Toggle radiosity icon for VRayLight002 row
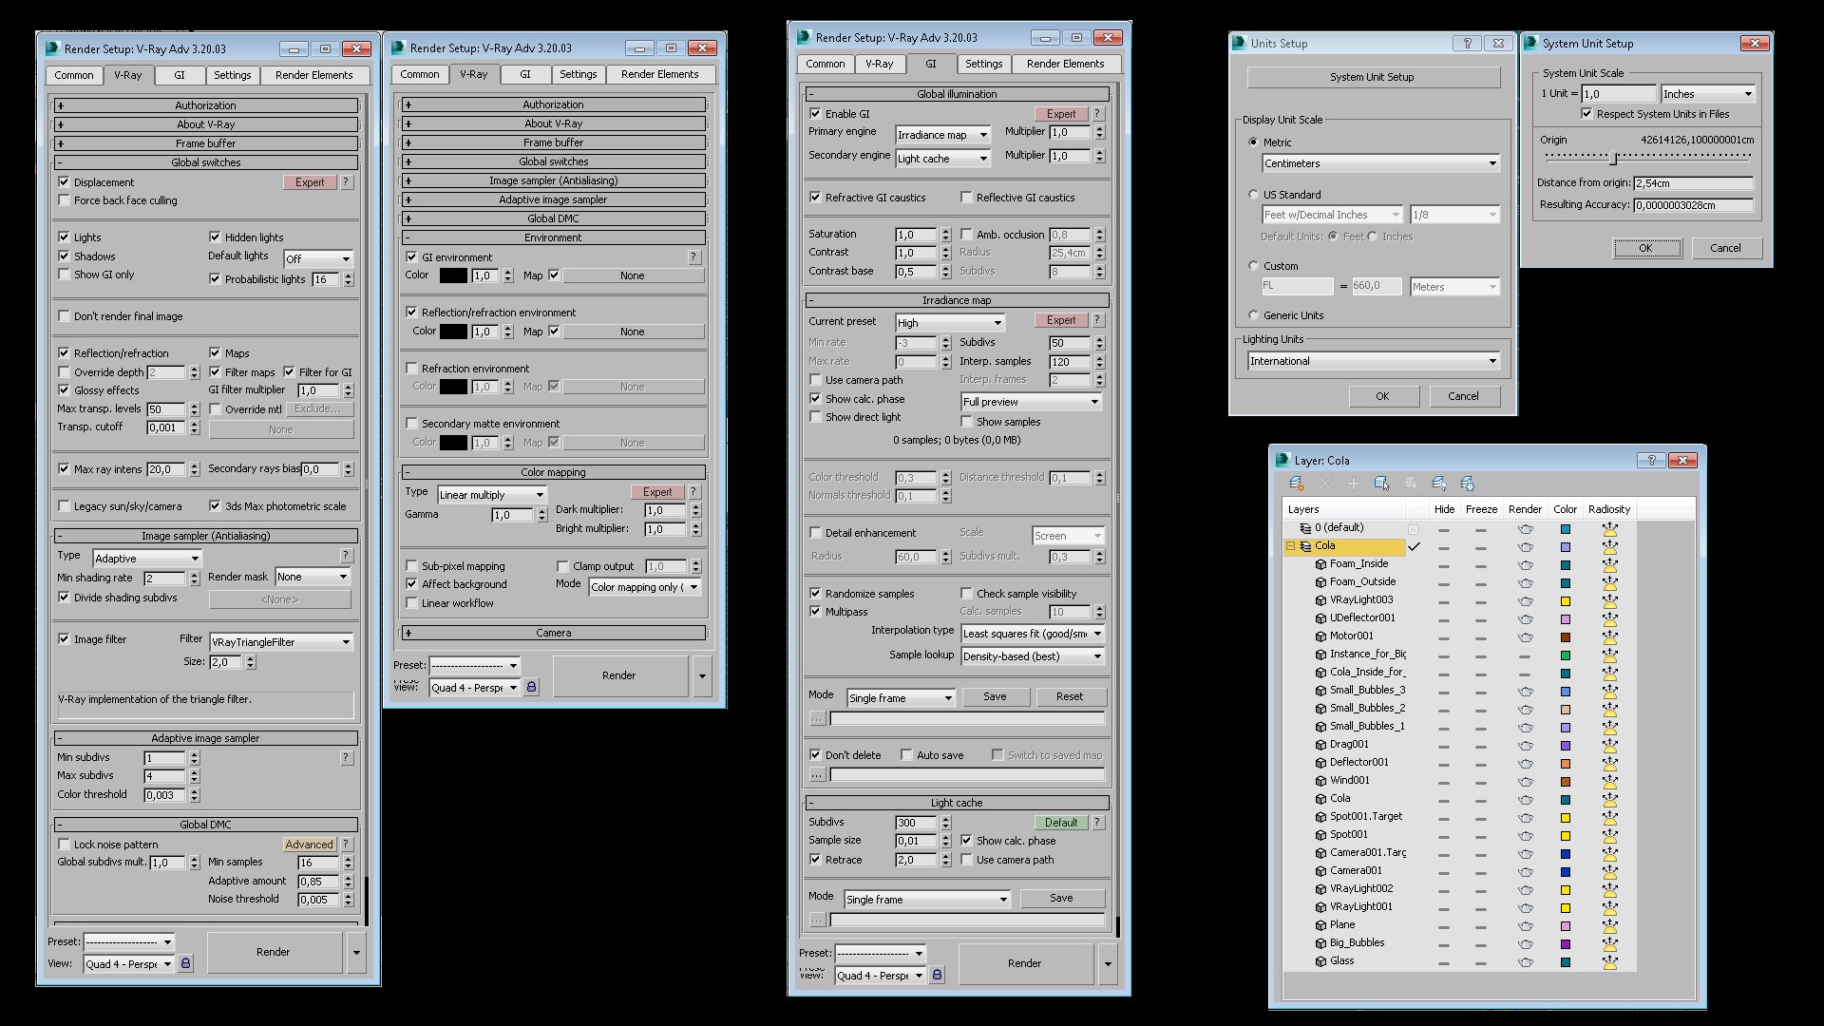1824x1026 pixels. (x=1609, y=889)
